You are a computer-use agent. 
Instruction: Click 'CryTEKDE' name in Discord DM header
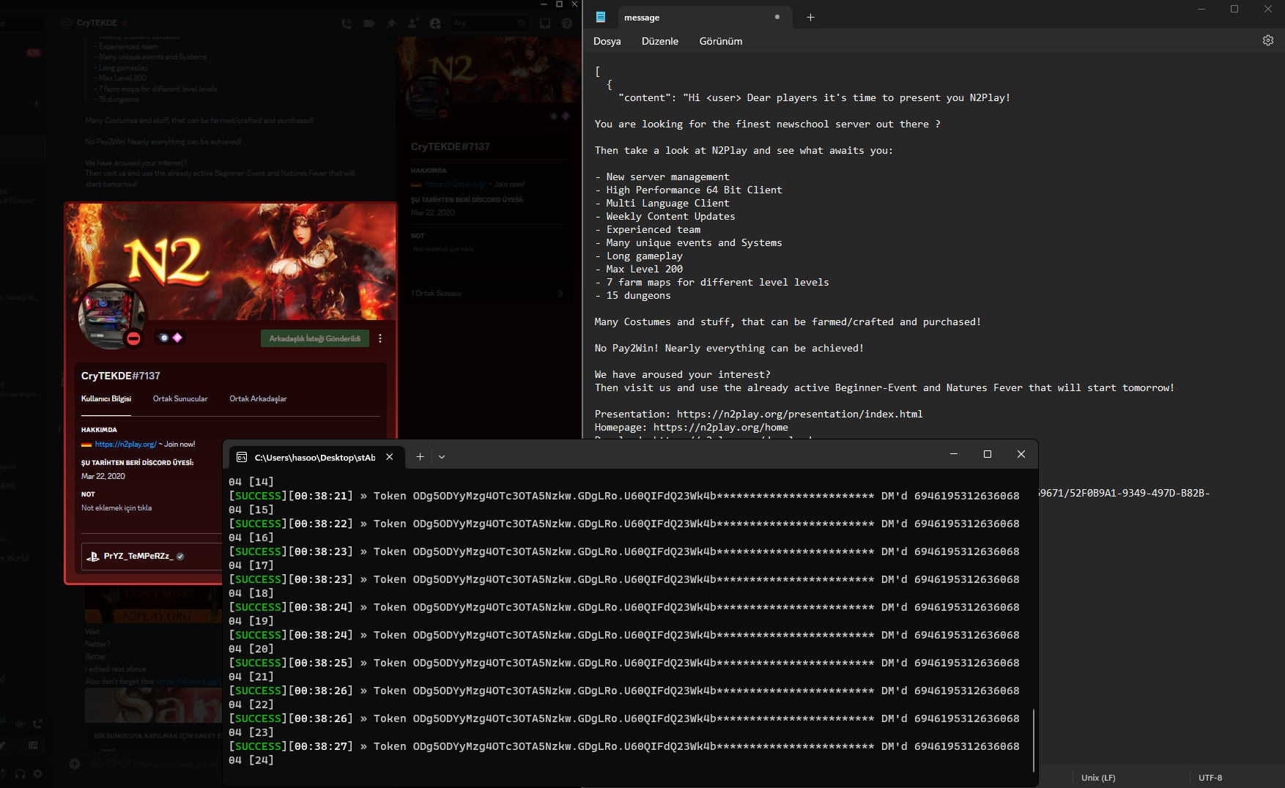(x=97, y=23)
